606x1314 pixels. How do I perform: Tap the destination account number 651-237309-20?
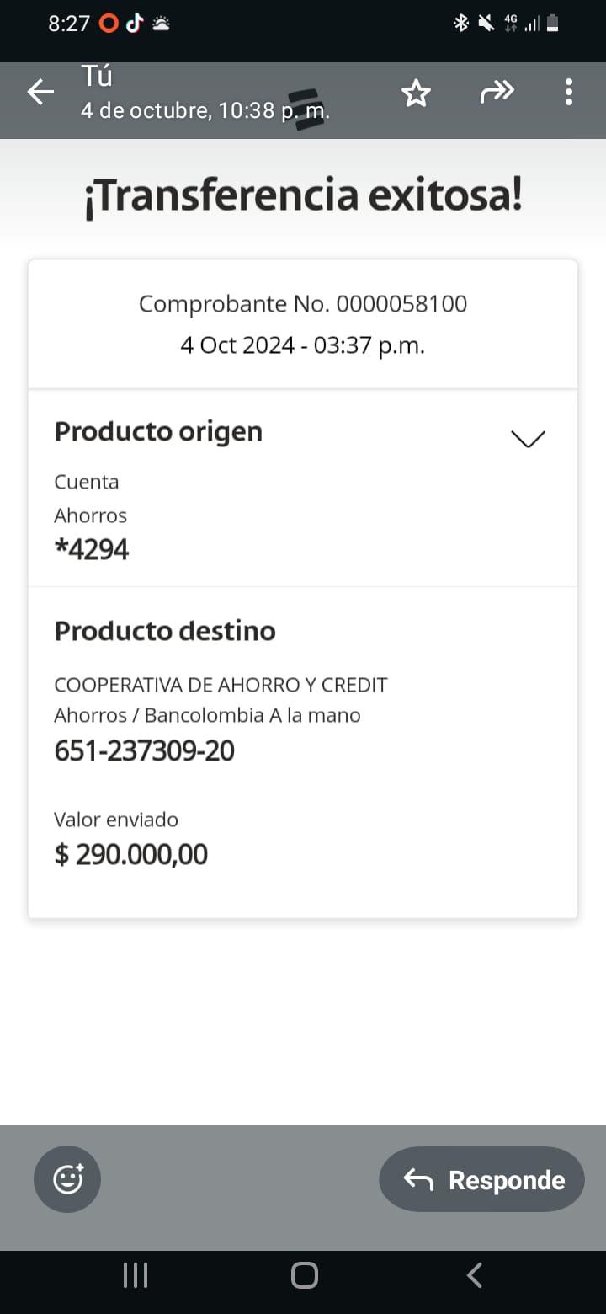click(x=144, y=750)
